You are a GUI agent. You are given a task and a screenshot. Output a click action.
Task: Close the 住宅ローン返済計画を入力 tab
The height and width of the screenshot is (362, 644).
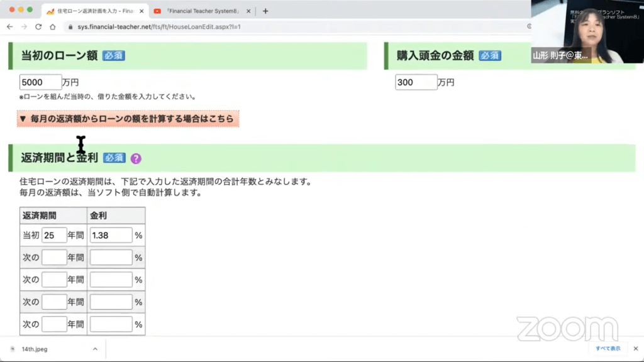tap(142, 11)
